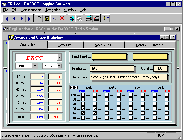Click NUM indicator in status bar
183x140 pixels.
(160, 135)
